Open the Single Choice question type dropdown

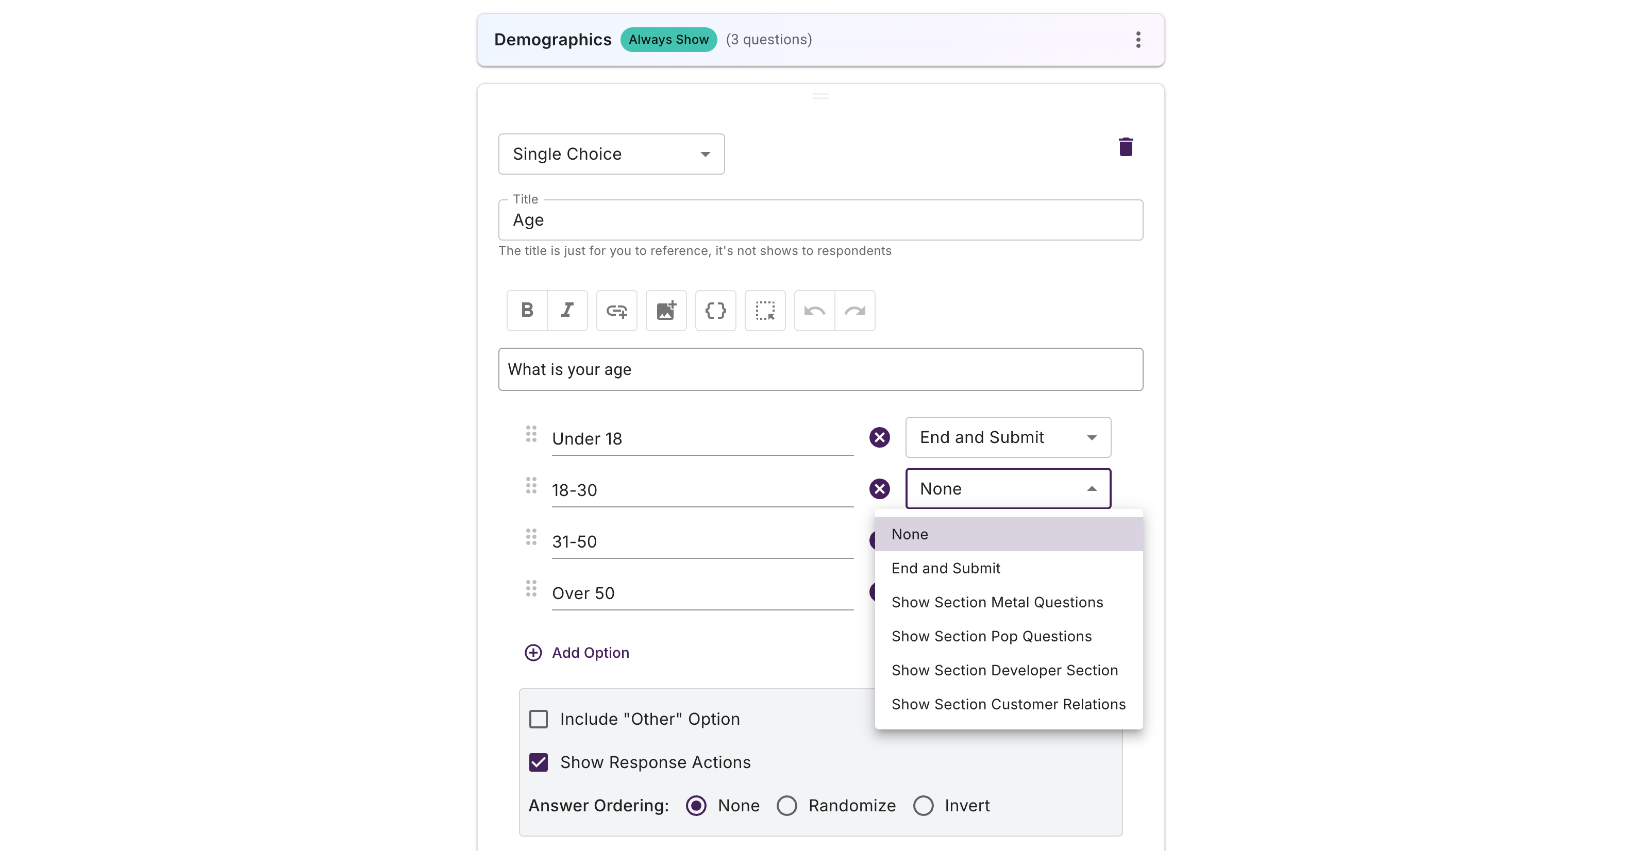(x=611, y=154)
